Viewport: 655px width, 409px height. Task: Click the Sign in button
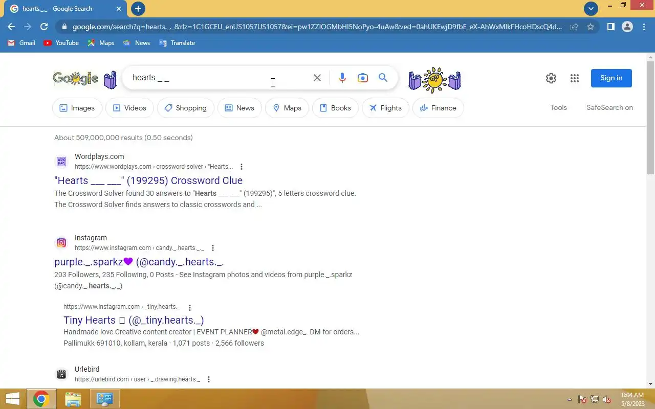coord(611,78)
